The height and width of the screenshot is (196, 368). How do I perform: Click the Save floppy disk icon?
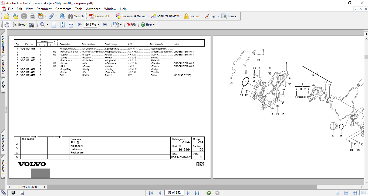point(24,16)
